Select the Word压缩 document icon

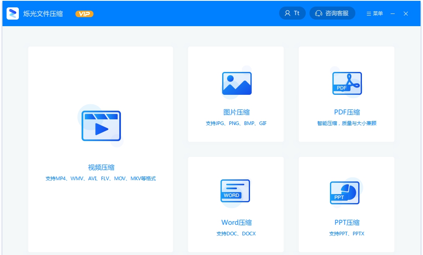click(x=236, y=191)
